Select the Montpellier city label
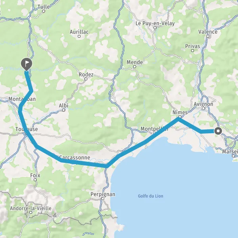 [154, 129]
